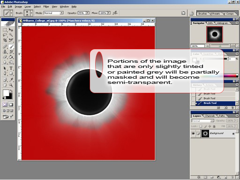The image size is (240, 180).
Task: Reset to default foreground and background colors
Action: [x=4, y=98]
